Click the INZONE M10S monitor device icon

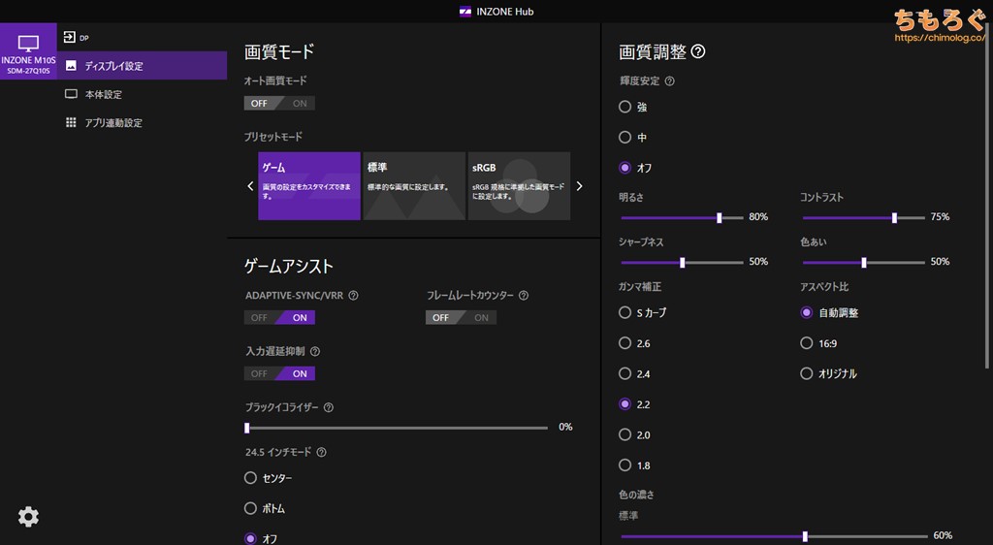[28, 44]
